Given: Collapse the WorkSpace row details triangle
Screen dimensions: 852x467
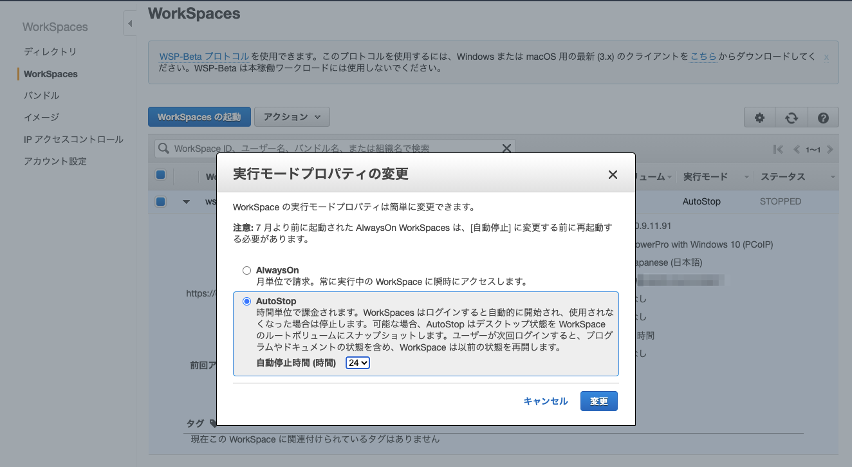Looking at the screenshot, I should point(187,202).
